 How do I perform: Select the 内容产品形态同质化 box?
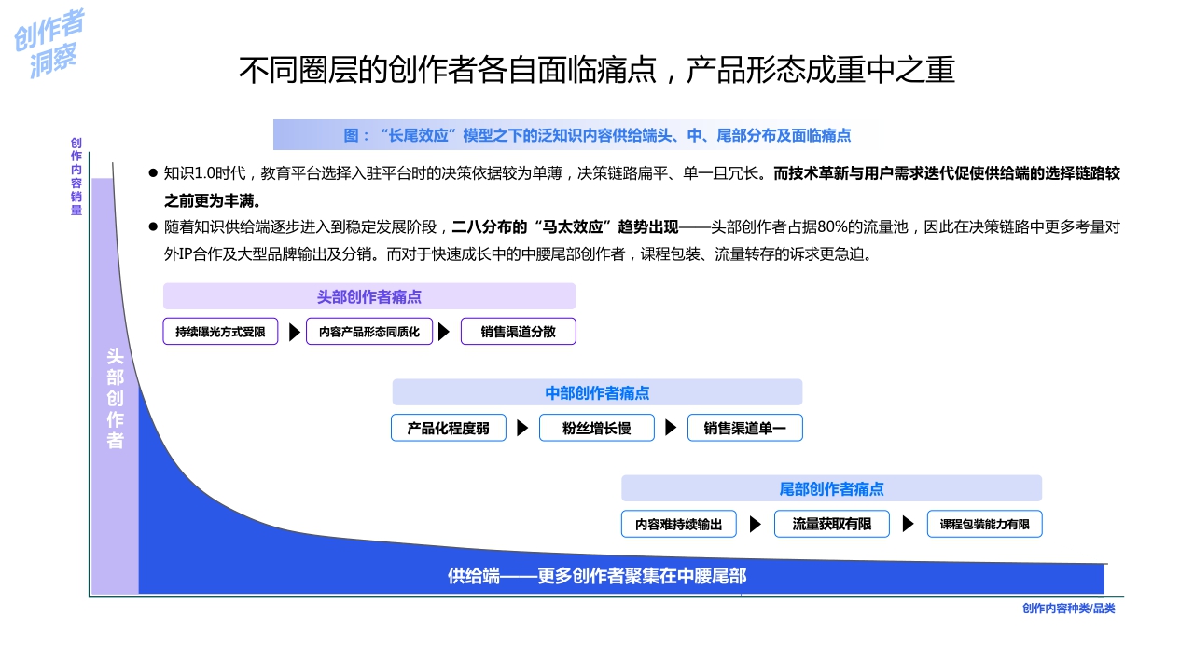(369, 331)
